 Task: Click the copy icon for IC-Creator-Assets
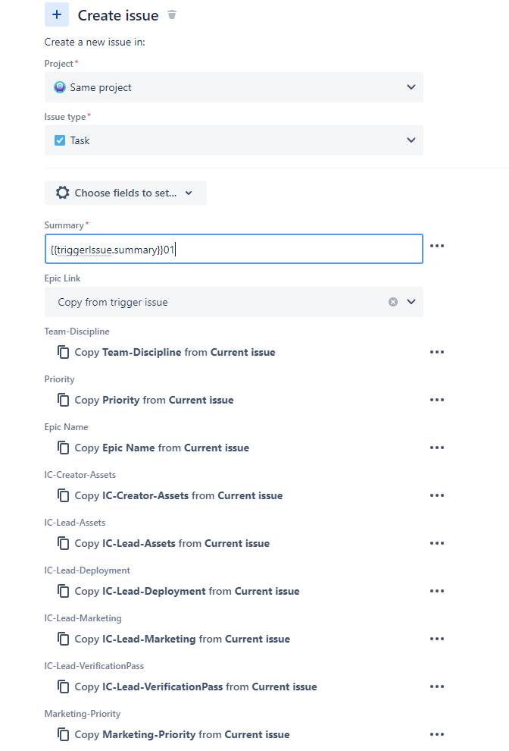[x=63, y=495]
